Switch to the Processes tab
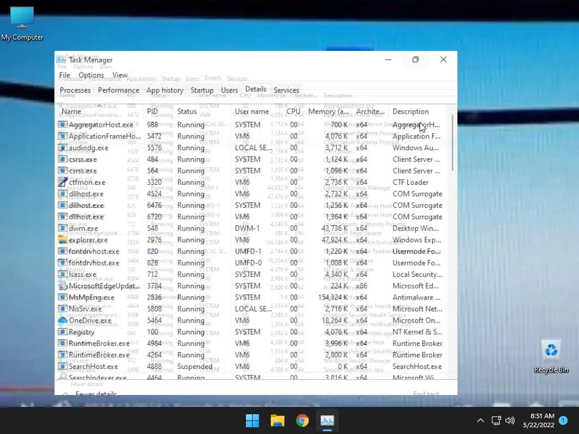 75,90
